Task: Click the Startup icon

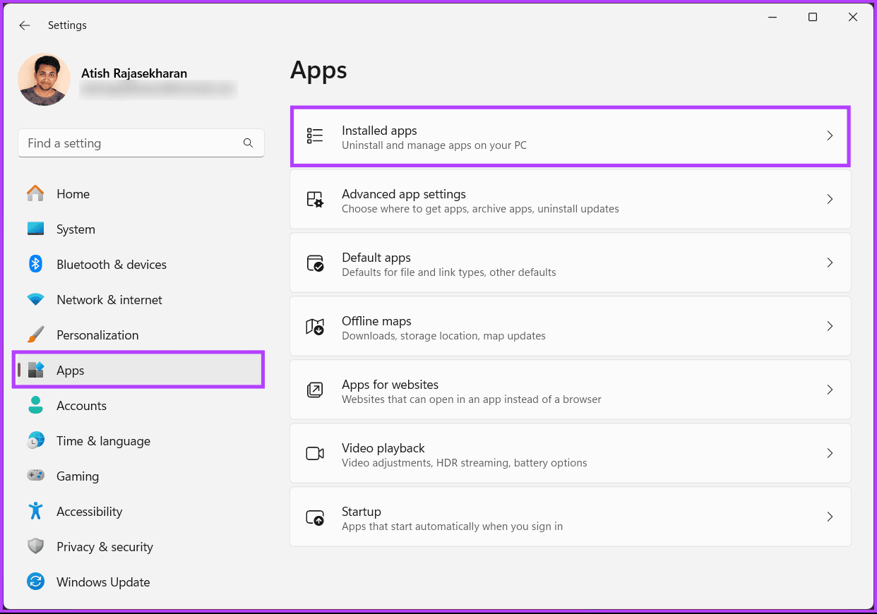Action: [x=315, y=517]
